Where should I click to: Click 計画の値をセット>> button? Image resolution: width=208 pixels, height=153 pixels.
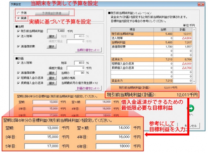pos(88,88)
